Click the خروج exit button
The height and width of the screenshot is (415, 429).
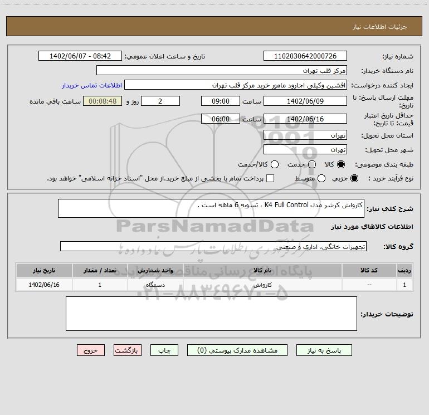tap(91, 350)
